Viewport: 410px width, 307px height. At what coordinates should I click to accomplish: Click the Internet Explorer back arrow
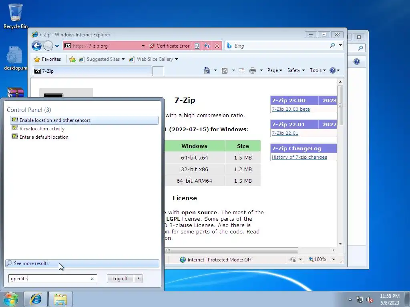click(x=36, y=46)
